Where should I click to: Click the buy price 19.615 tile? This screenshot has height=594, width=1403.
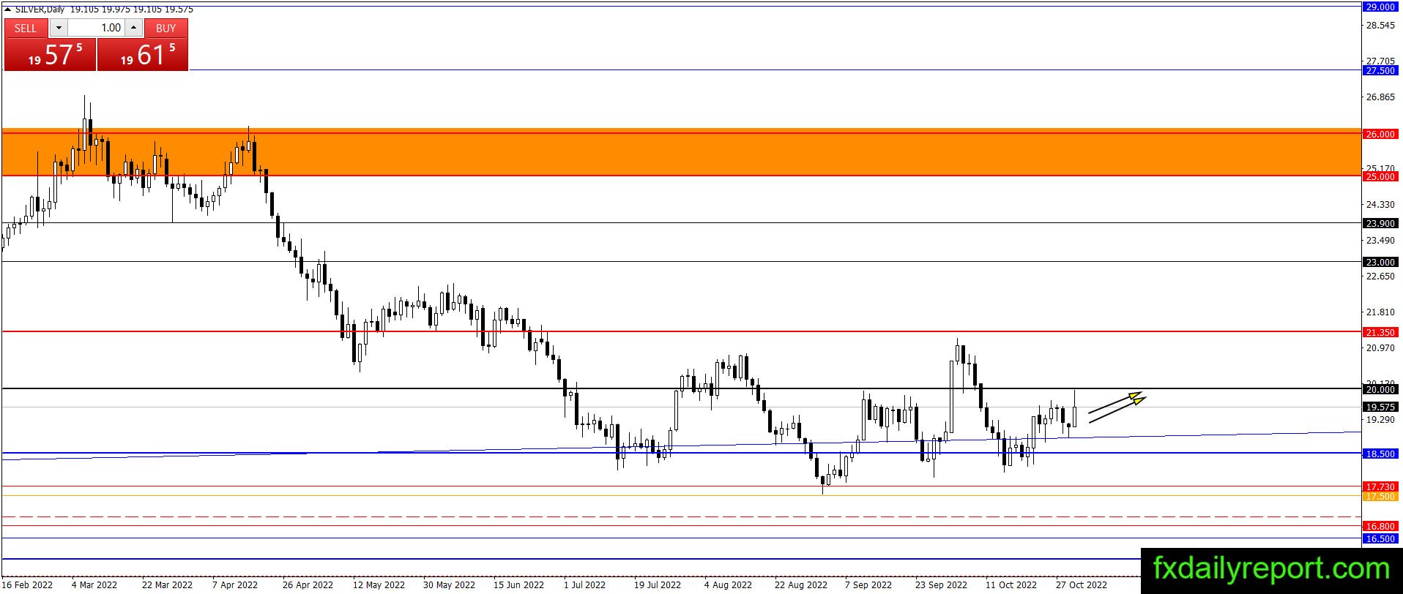[x=143, y=54]
